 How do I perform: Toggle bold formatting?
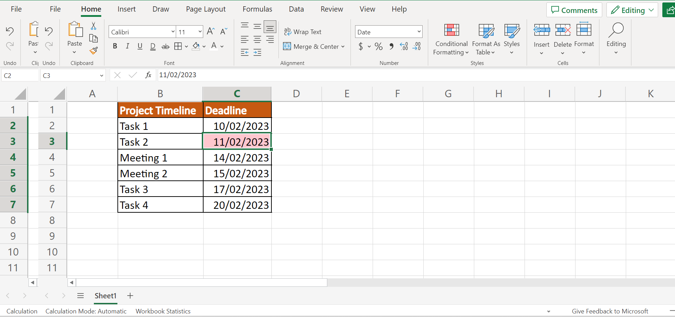(x=115, y=46)
